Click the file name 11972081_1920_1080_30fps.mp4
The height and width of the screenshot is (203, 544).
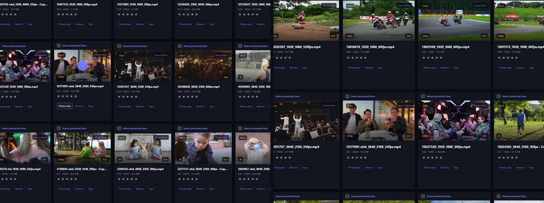coord(137,4)
